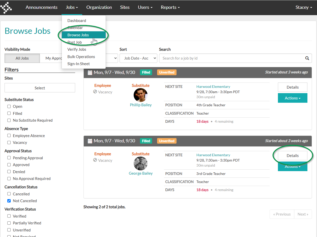Open Details for George Bailey's job
Screen dimensions: 317x237
(x=293, y=156)
